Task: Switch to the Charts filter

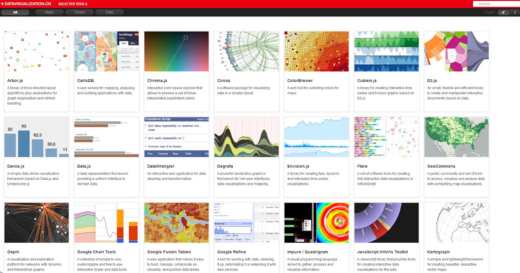Action: pos(79,12)
